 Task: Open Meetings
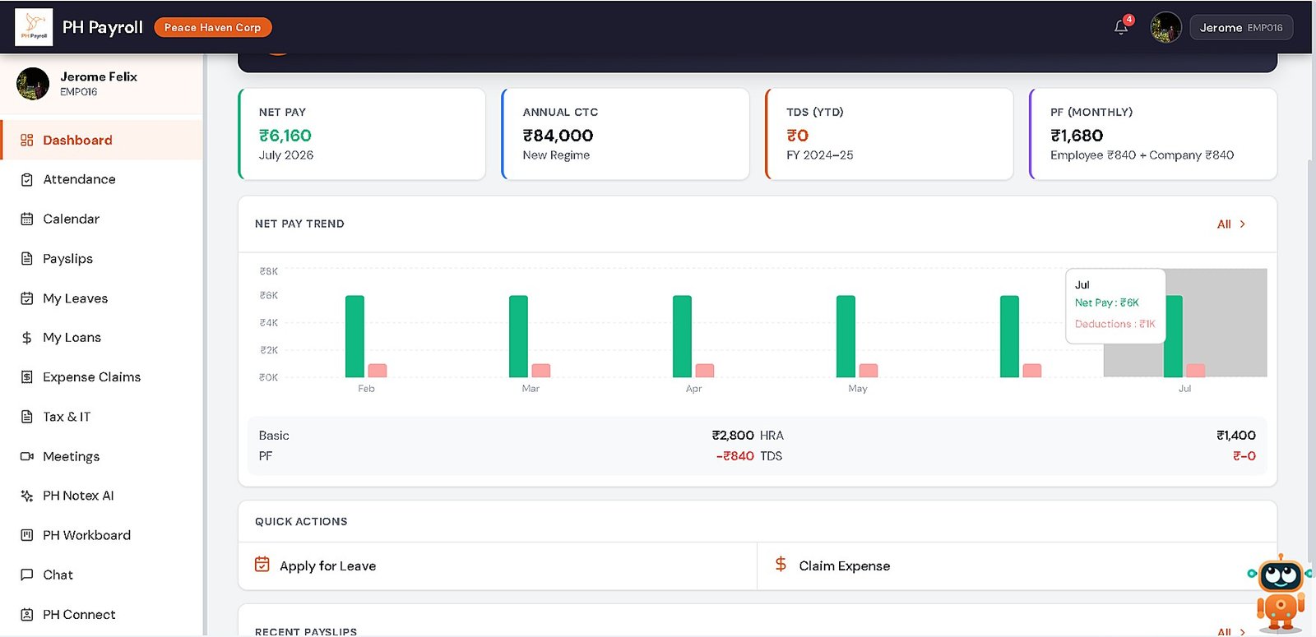pos(101,456)
